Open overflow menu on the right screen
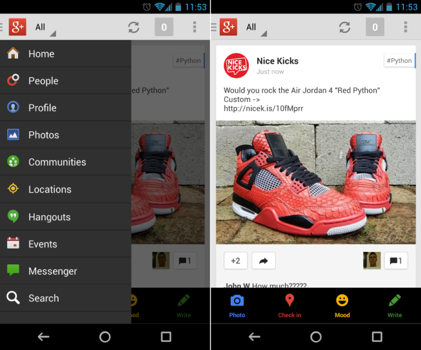 pyautogui.click(x=406, y=27)
